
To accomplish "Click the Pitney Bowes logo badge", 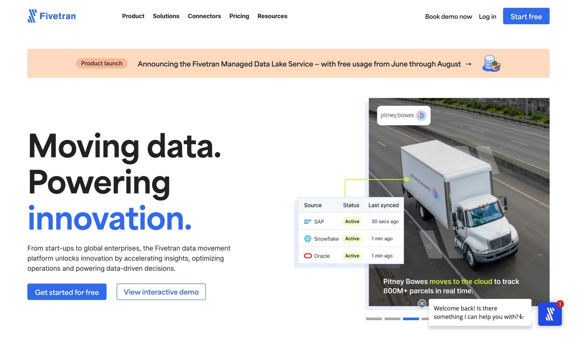I will coord(404,115).
